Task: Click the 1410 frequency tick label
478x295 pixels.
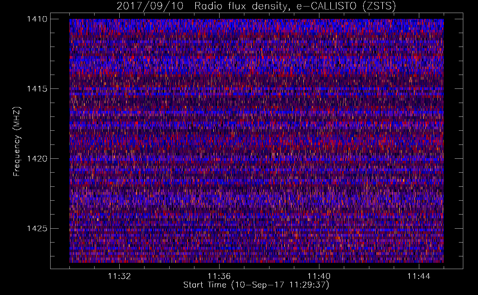Action: (37, 19)
